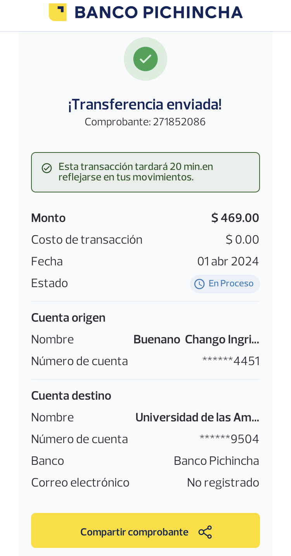Click the small check icon in the notice banner
The width and height of the screenshot is (291, 556).
click(x=47, y=168)
